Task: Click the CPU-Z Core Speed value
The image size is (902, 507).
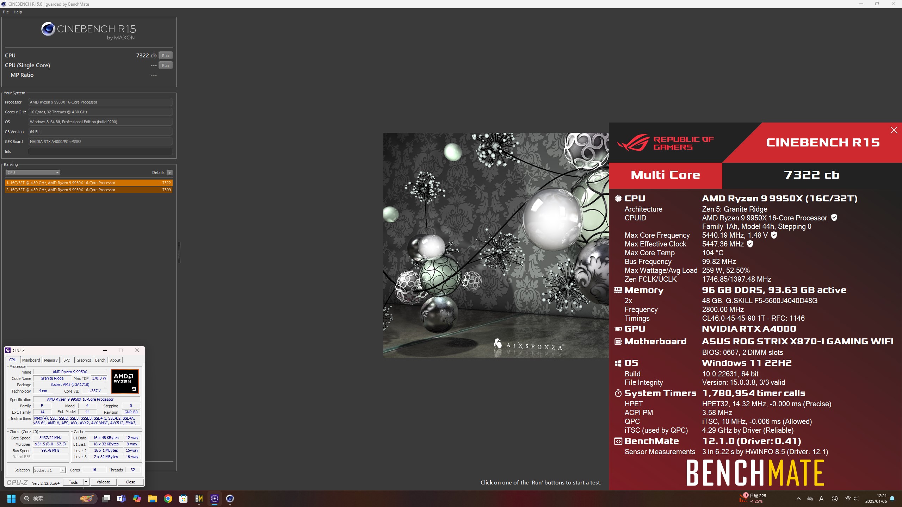Action: pyautogui.click(x=50, y=438)
